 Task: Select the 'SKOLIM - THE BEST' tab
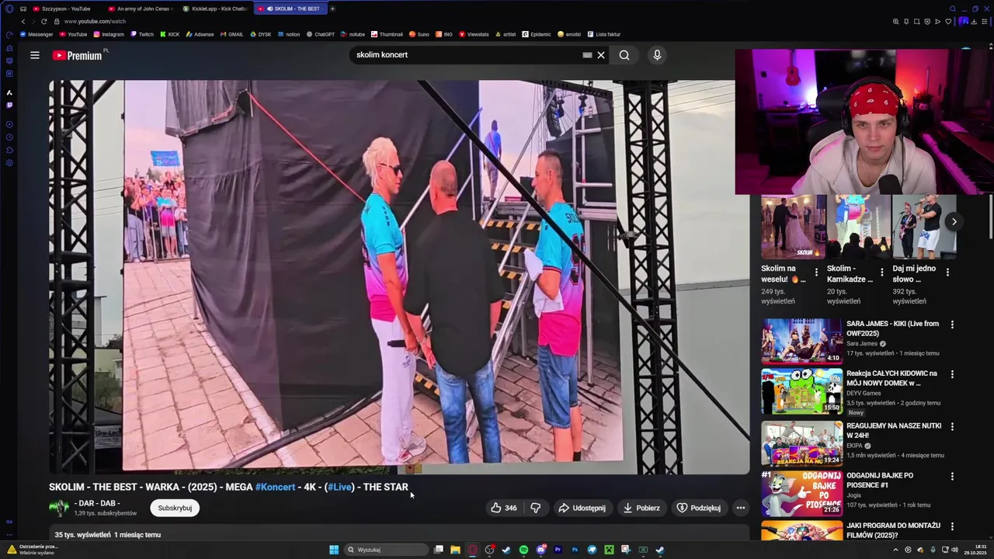tap(291, 9)
